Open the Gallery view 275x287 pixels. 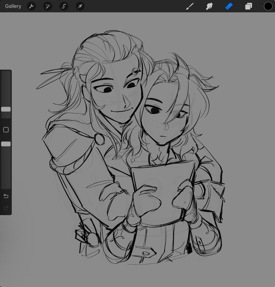click(13, 6)
